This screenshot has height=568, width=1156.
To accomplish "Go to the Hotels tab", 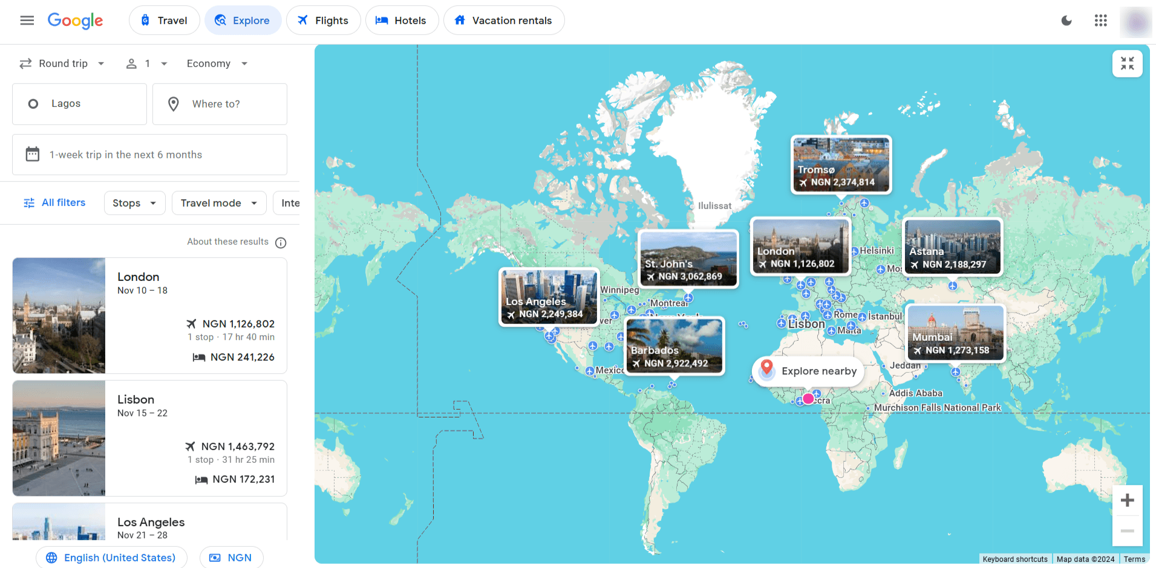I will coord(402,21).
